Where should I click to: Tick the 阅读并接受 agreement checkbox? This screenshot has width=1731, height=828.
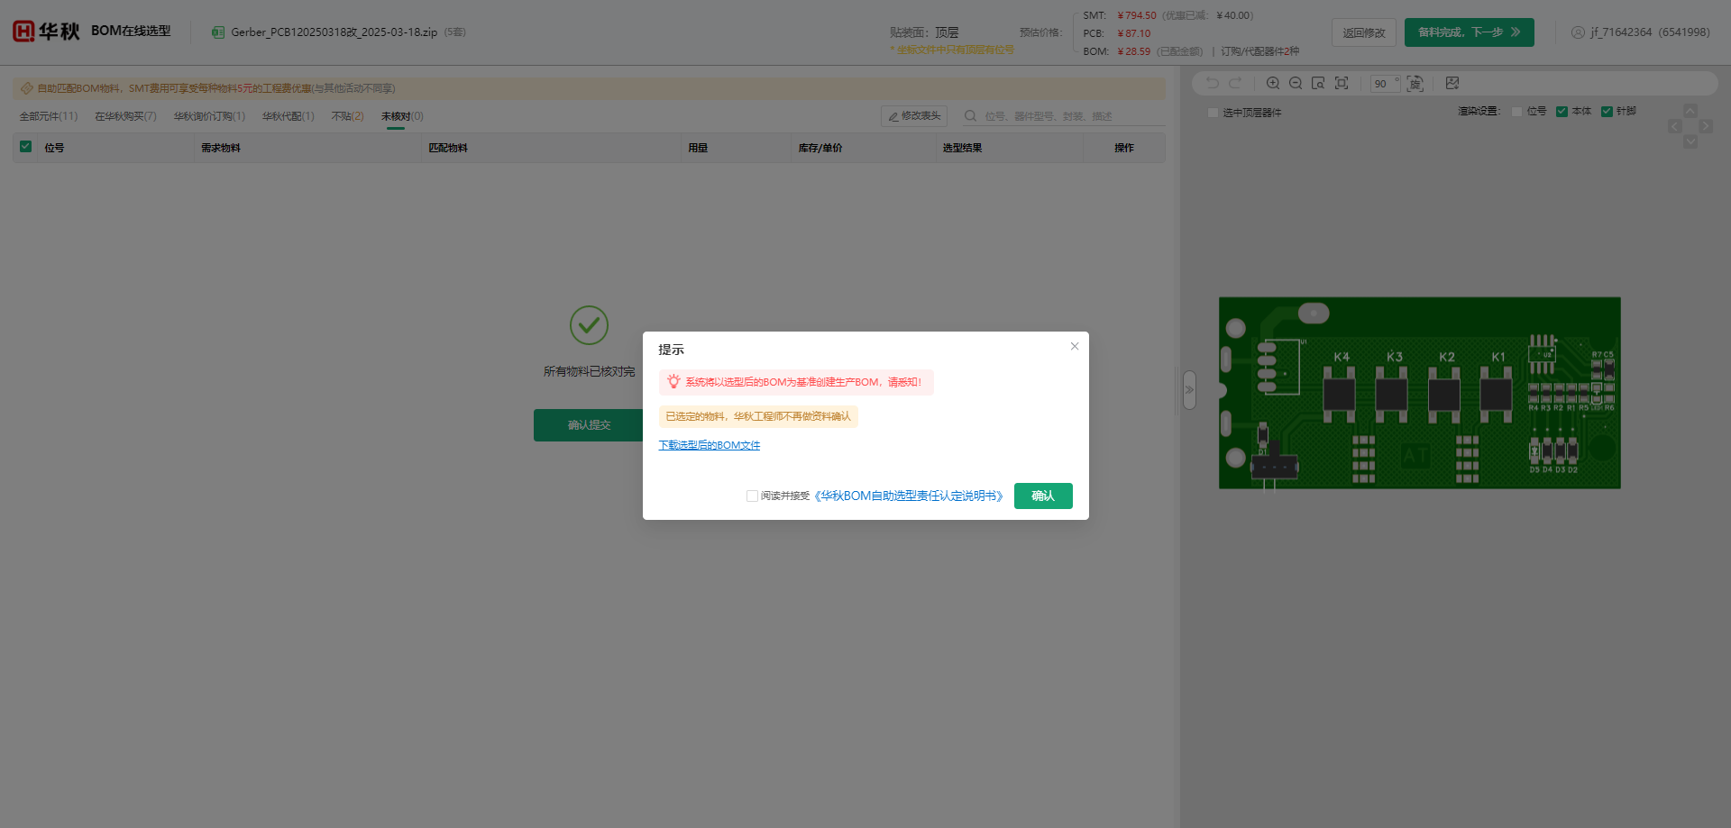(x=752, y=496)
